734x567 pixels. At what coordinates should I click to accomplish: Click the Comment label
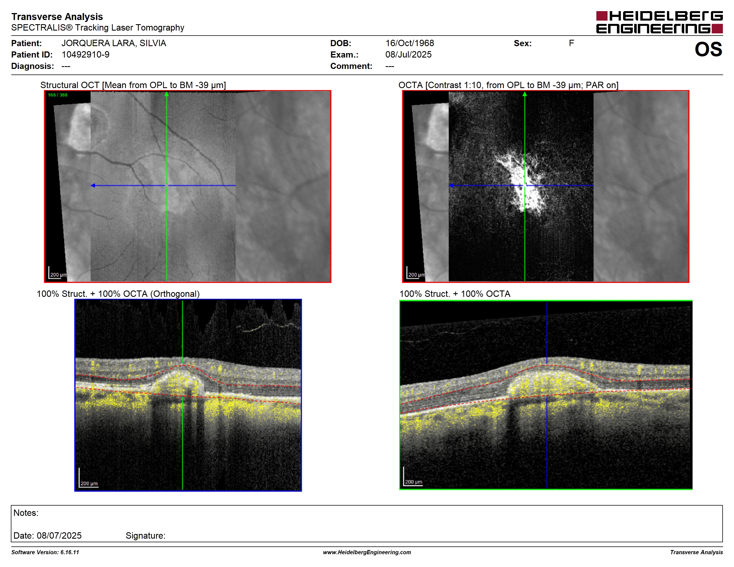coord(351,66)
